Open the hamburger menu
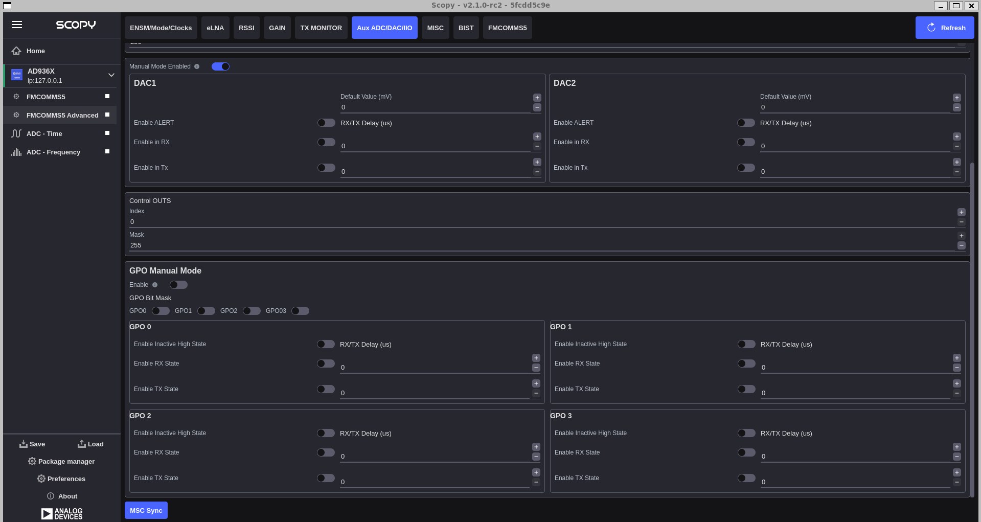The height and width of the screenshot is (522, 981). click(17, 25)
